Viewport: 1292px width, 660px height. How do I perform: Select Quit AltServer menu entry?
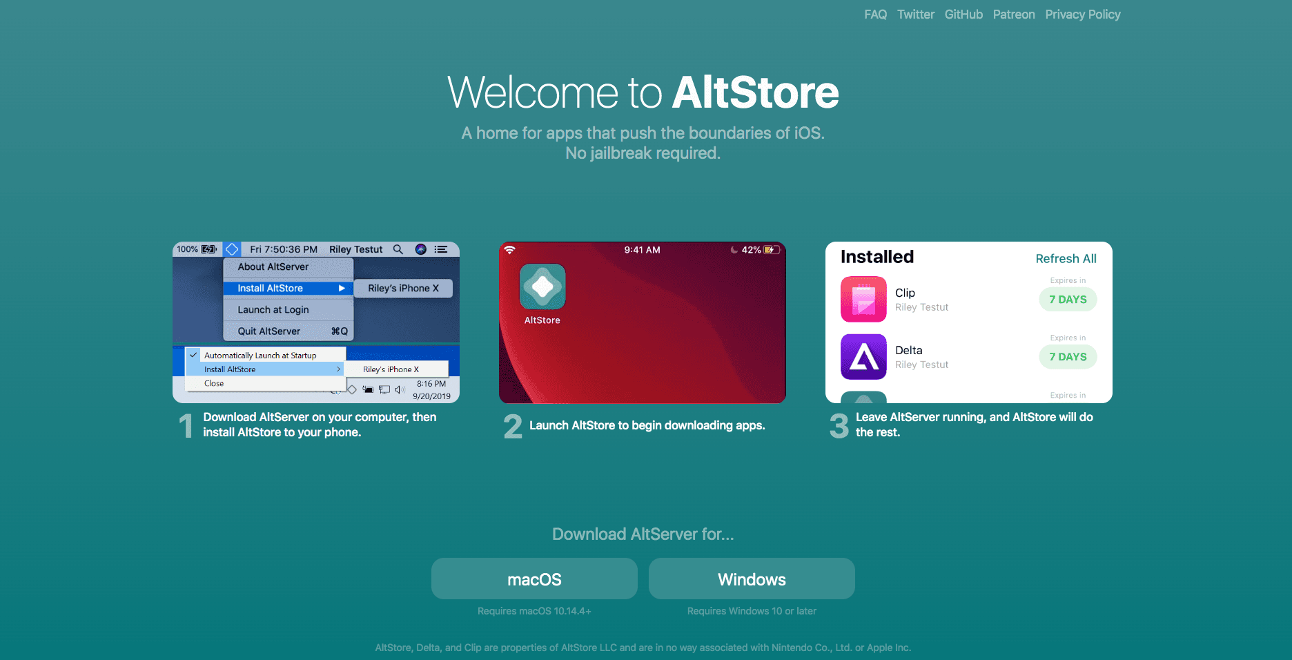(288, 331)
